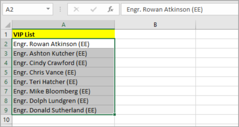This screenshot has height=127, width=239.
Task: Click the VIP List header cell
Action: tap(64, 34)
